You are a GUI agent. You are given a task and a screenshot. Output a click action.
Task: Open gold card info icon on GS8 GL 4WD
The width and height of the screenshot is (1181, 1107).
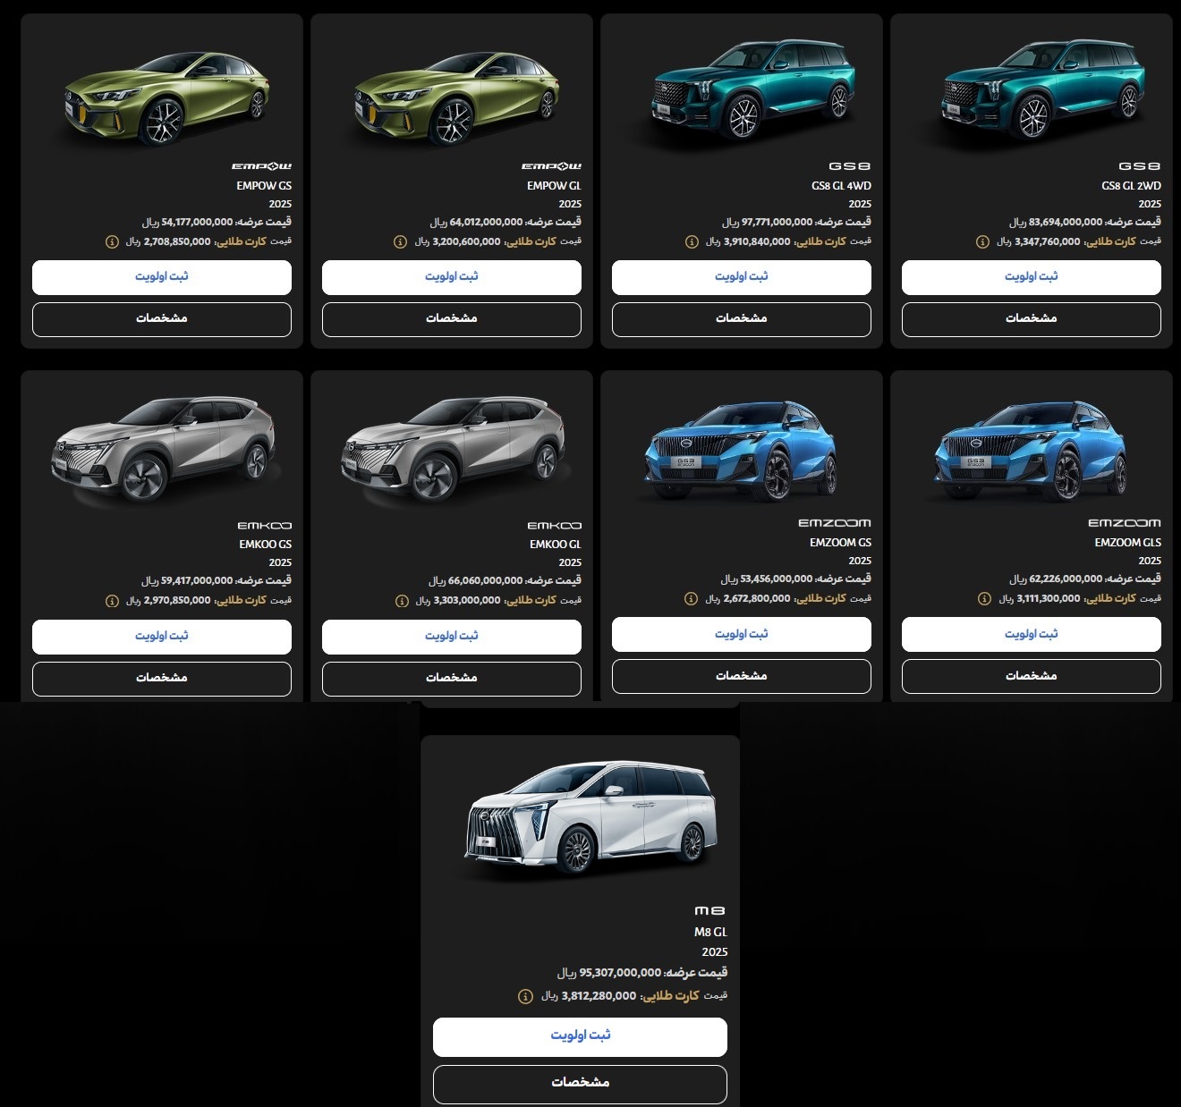[692, 241]
